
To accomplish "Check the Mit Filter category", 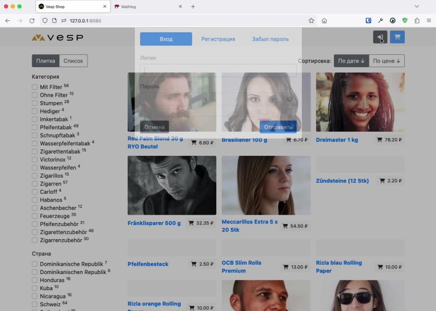I will click(x=34, y=87).
